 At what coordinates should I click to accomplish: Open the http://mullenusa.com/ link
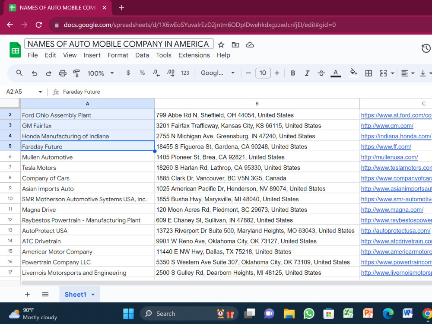coord(389,157)
